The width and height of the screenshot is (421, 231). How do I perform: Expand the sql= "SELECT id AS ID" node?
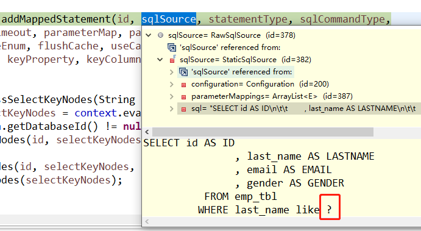click(172, 108)
